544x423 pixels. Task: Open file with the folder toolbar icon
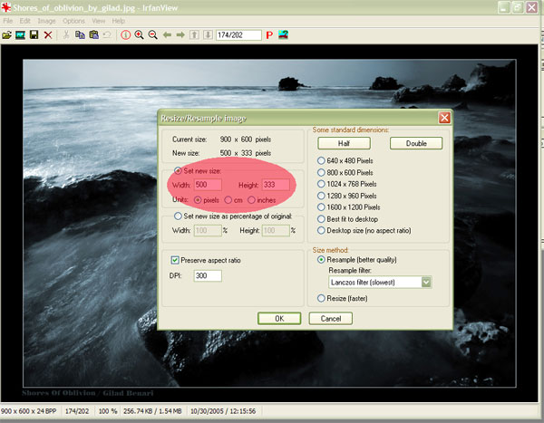[x=6, y=35]
